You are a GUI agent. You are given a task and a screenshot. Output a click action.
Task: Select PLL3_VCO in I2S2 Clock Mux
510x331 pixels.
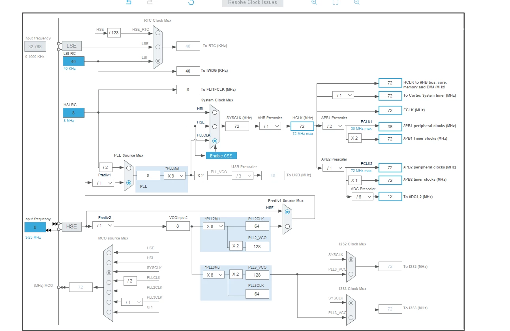351,273
